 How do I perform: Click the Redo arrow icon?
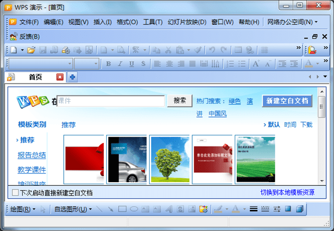click(x=224, y=50)
